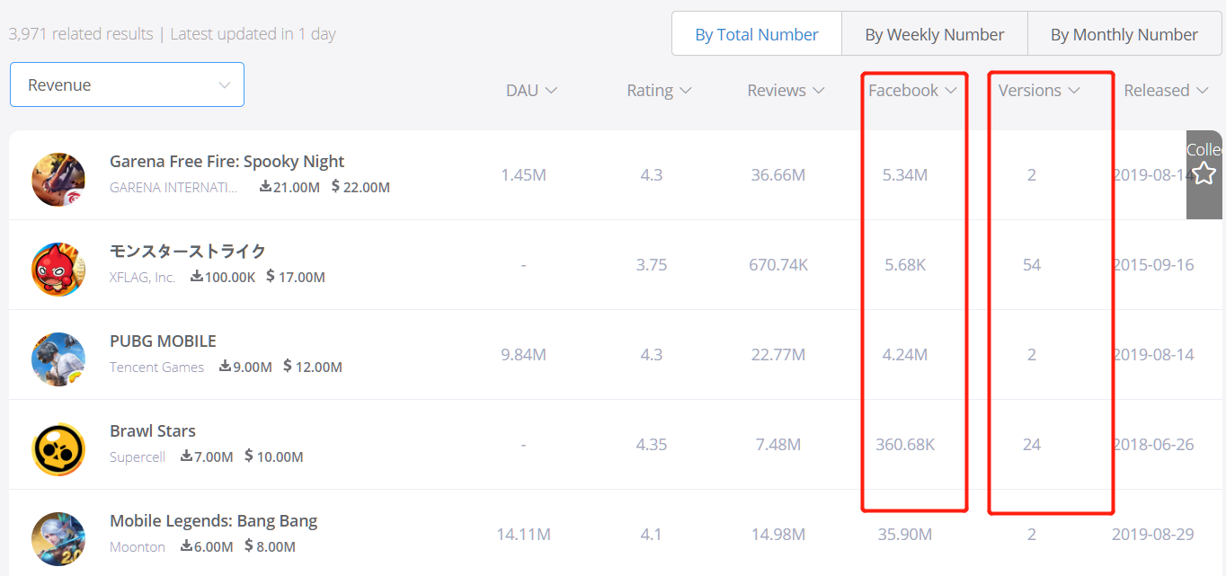Click the 14.98M reviews value

coord(778,534)
